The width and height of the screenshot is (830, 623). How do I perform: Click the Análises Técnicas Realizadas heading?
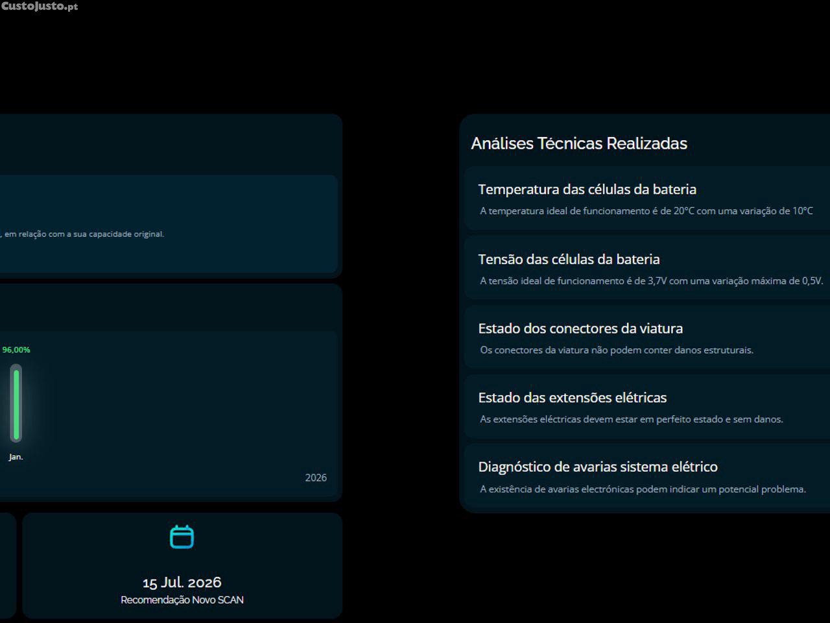point(578,143)
